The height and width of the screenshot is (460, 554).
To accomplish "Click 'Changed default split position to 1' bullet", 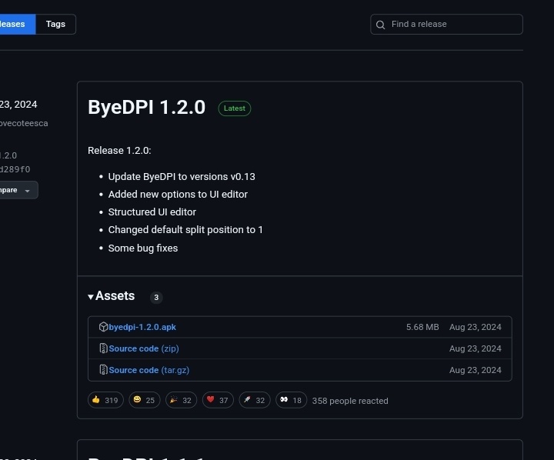I will (185, 230).
